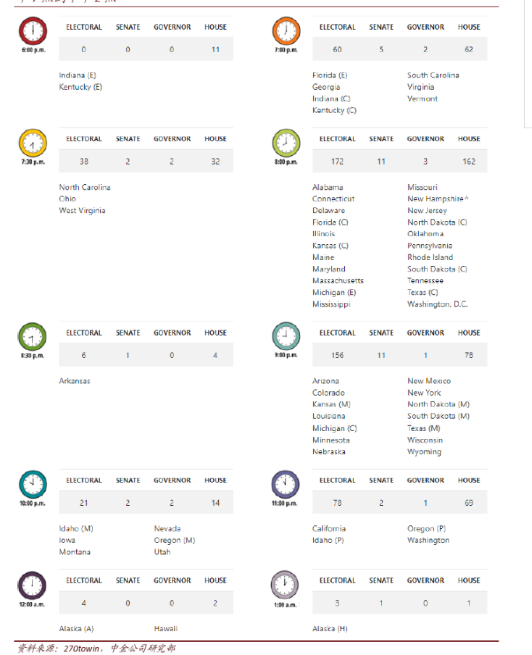The height and width of the screenshot is (655, 532).
Task: Click the purple 11:00 p.m. clock icon
Action: 286,483
